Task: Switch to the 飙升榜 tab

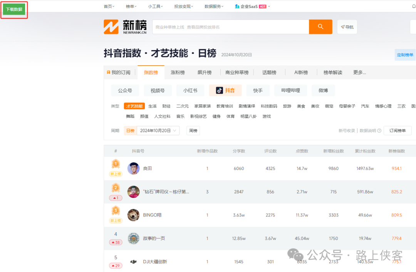Action: pyautogui.click(x=205, y=72)
